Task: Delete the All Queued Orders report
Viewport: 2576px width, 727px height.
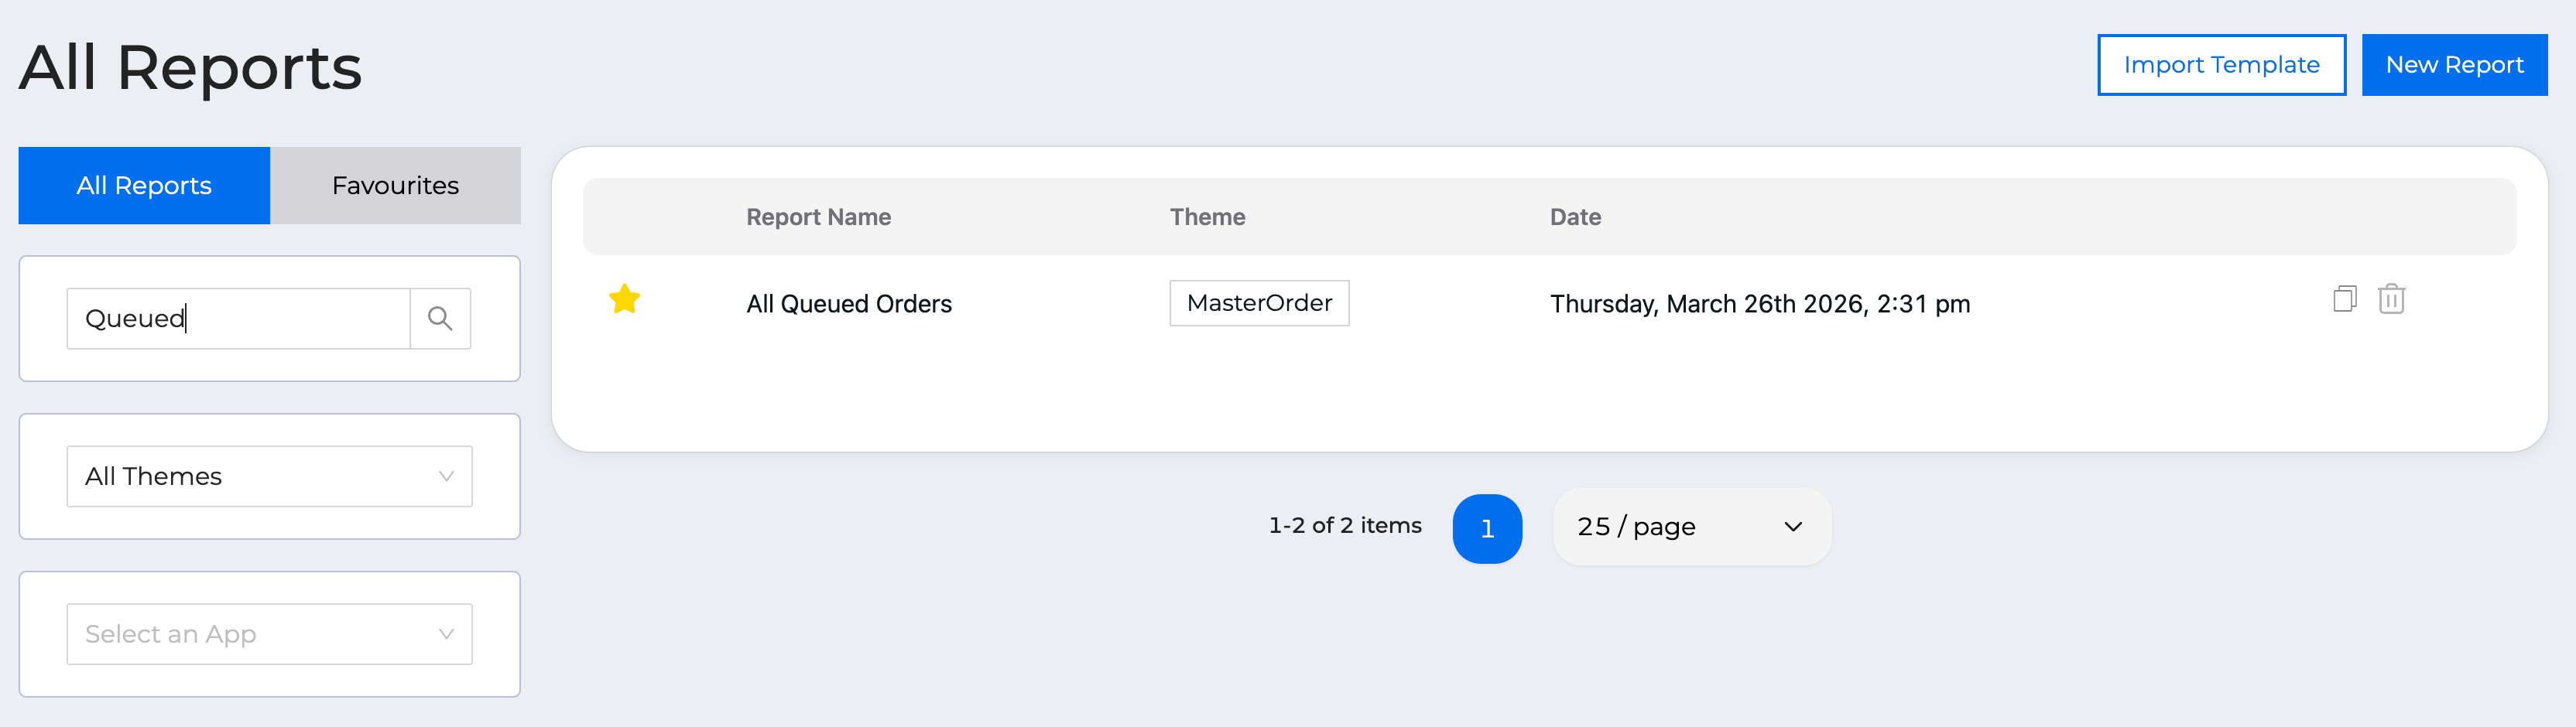Action: pos(2391,299)
